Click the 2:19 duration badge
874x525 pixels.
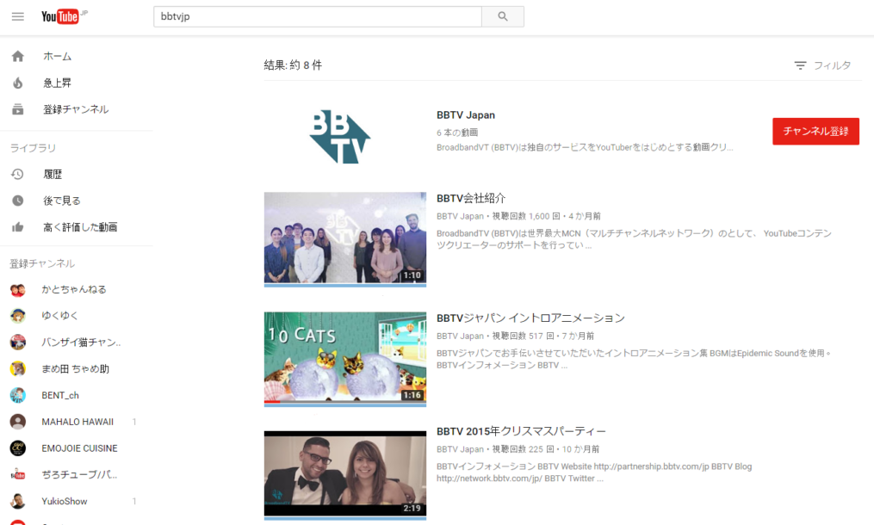click(412, 509)
